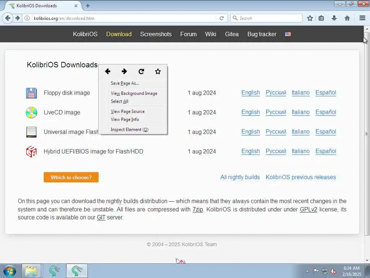Screen dimensions: 370x278
Task: Download Floppy disk image in English
Action: coord(251,93)
